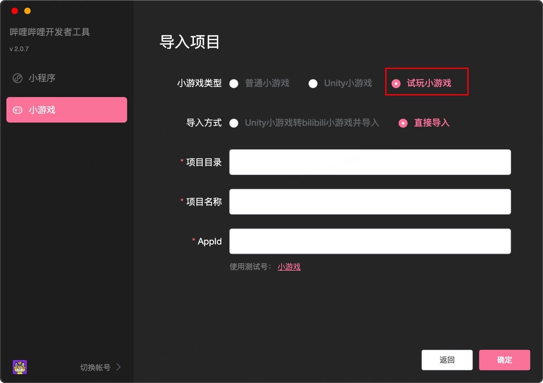This screenshot has width=543, height=383.
Task: Click the 小游戏 gamepad icon in sidebar
Action: pyautogui.click(x=17, y=110)
